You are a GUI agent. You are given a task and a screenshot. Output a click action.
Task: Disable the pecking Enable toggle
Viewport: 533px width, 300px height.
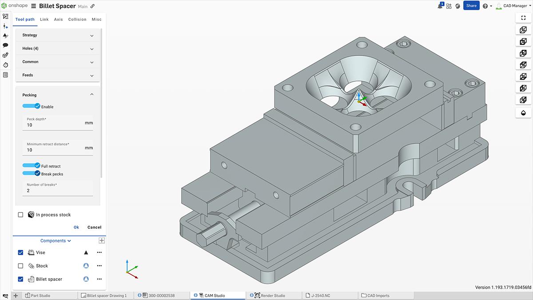click(x=31, y=106)
